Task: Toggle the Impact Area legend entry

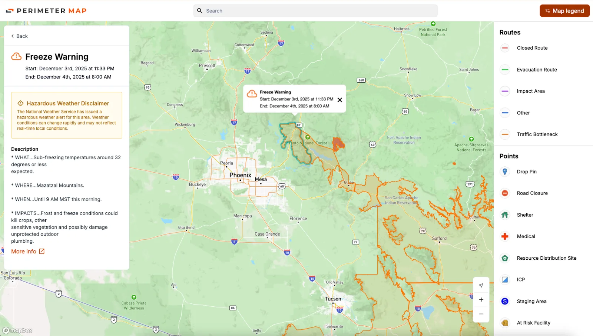Action: (504, 91)
